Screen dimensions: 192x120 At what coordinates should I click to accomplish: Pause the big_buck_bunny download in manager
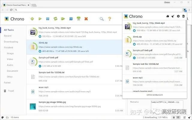(x=40, y=36)
